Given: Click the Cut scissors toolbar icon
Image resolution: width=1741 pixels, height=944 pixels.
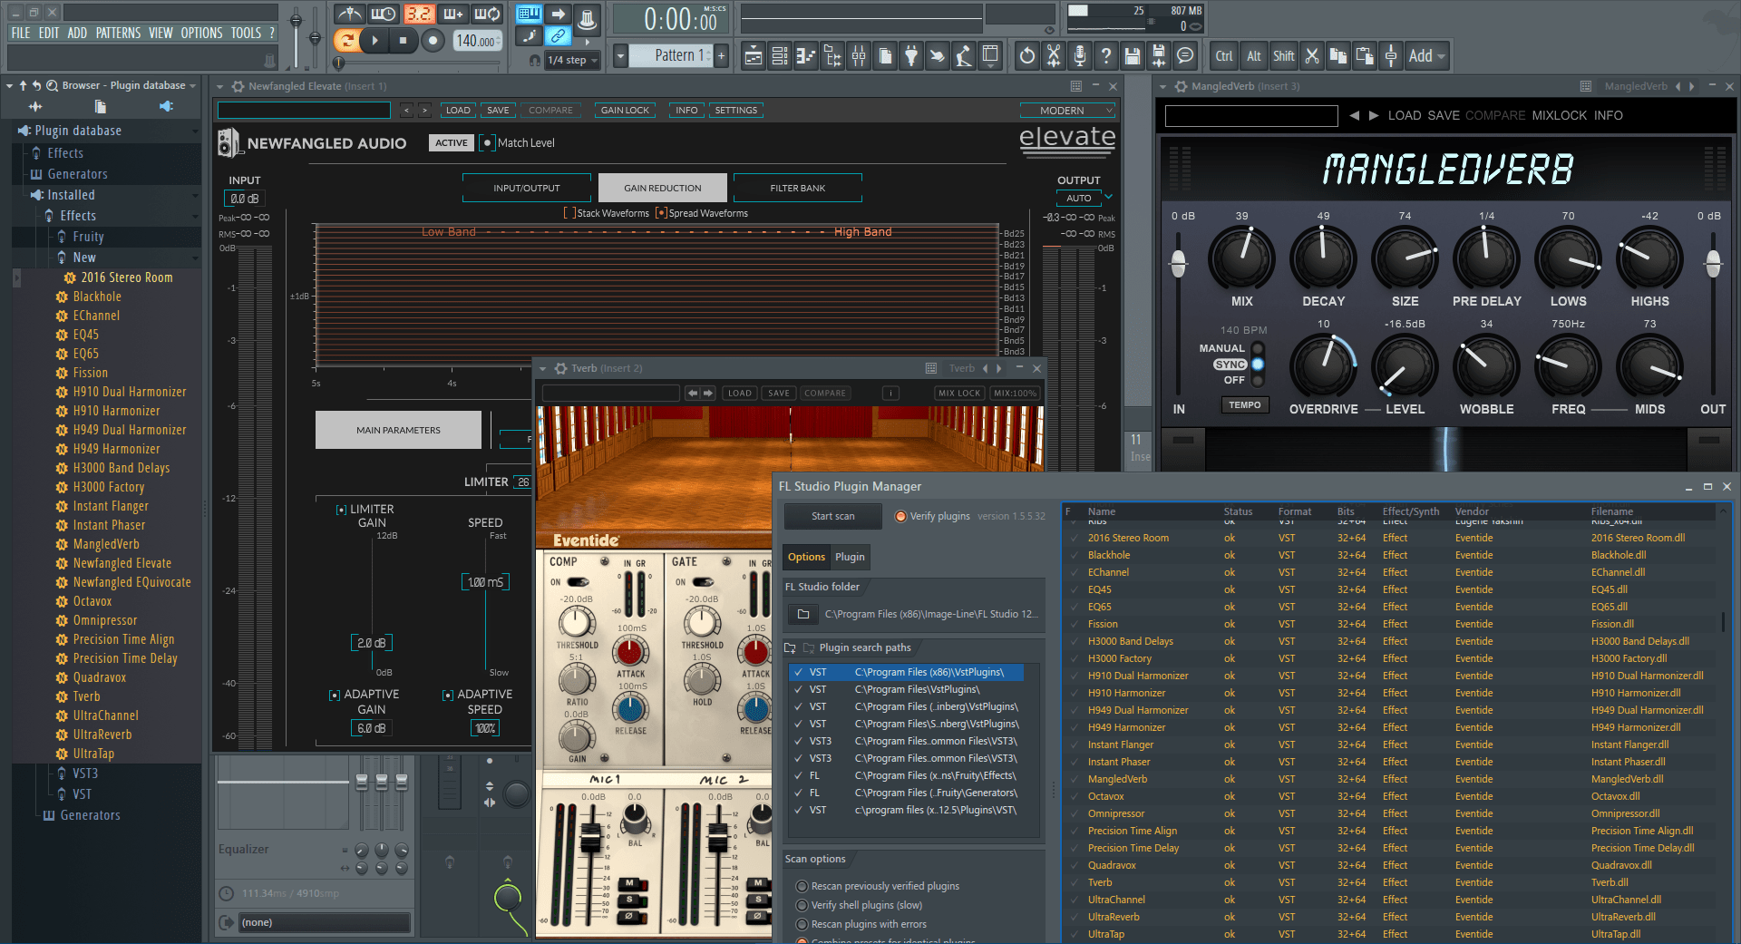Looking at the screenshot, I should (x=1311, y=56).
